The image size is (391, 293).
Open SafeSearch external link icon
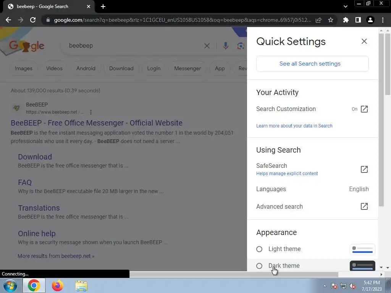tap(364, 169)
